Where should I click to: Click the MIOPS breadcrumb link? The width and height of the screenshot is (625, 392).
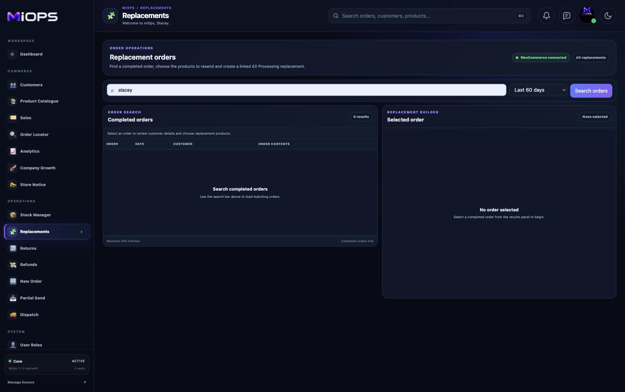(128, 8)
